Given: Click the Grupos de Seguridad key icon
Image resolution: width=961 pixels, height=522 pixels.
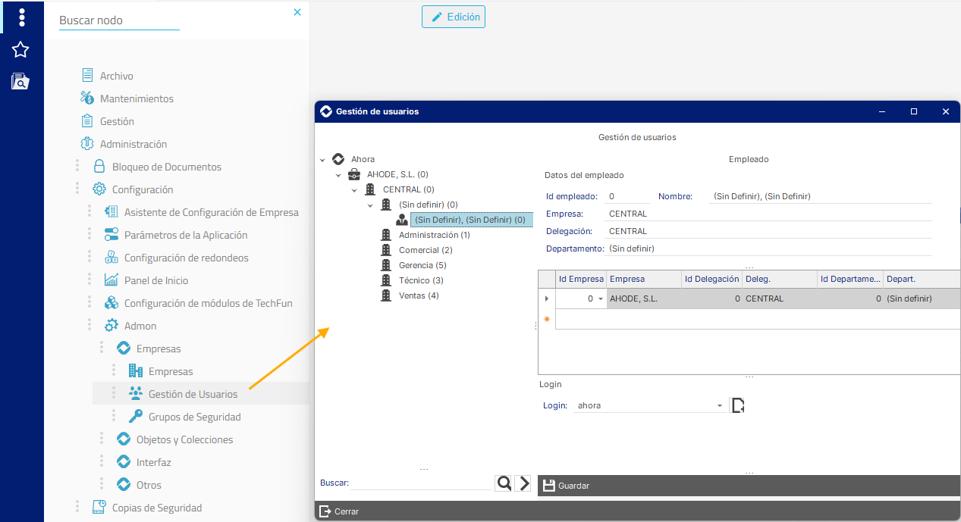Looking at the screenshot, I should tap(136, 416).
